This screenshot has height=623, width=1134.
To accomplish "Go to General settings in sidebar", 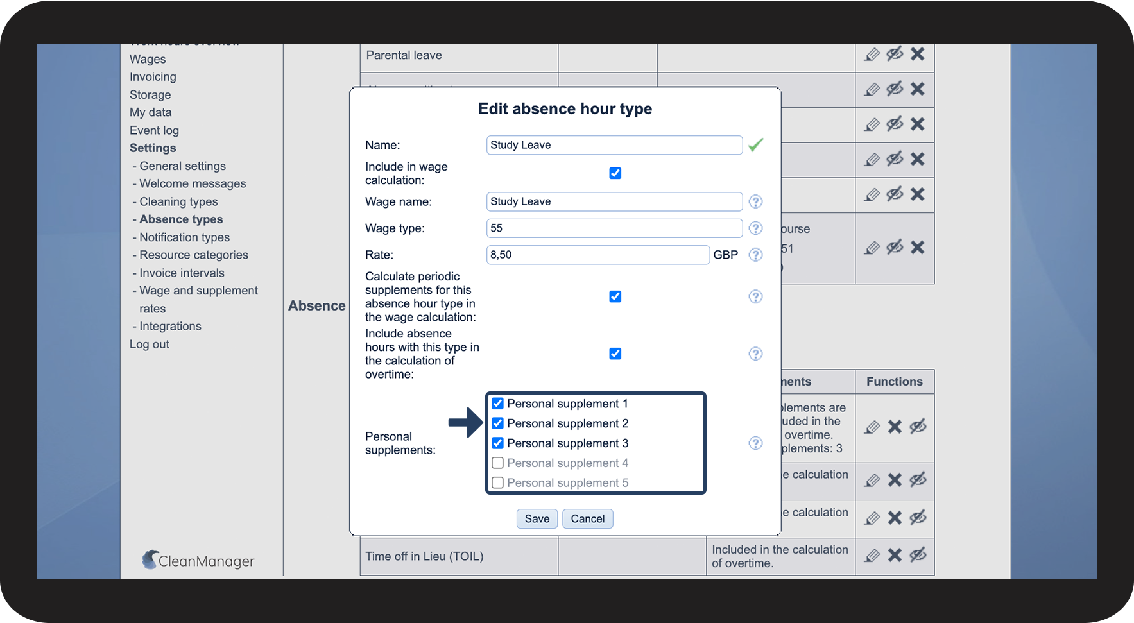I will click(182, 166).
